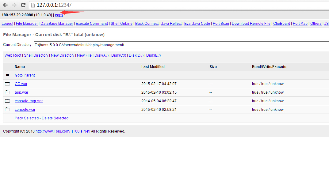Click the browser forward arrow
This screenshot has height=180, width=329.
coord(14,5)
